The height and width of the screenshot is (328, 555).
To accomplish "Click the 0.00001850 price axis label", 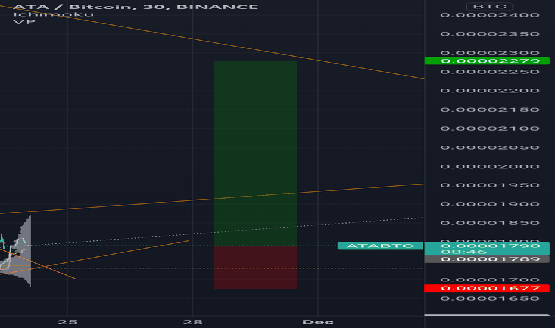I will point(490,222).
